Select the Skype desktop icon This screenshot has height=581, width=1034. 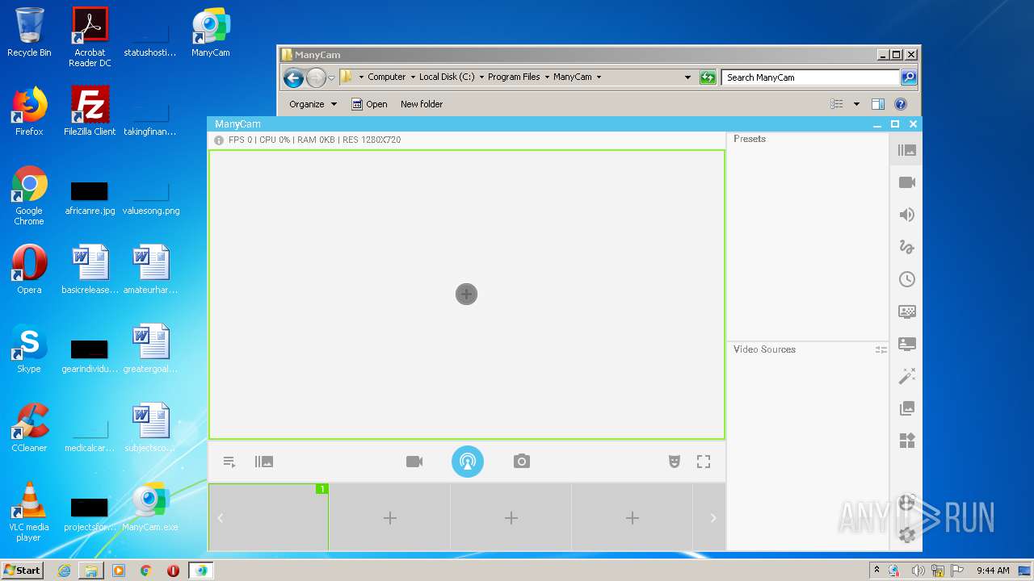coord(29,349)
